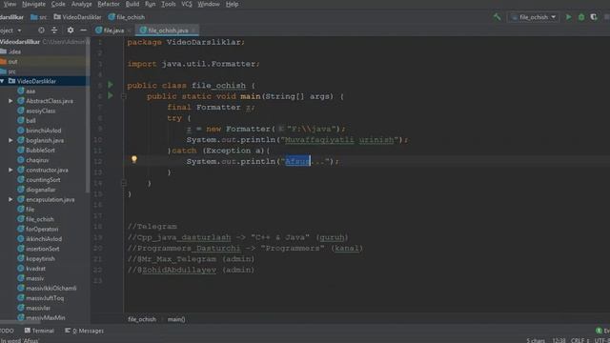The width and height of the screenshot is (610, 343).
Task: Open the Messages tool window
Action: [x=84, y=331]
